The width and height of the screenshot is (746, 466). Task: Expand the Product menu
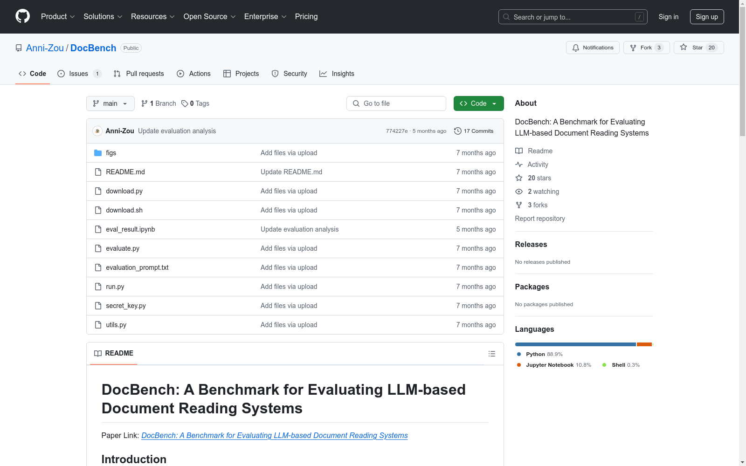(x=58, y=17)
